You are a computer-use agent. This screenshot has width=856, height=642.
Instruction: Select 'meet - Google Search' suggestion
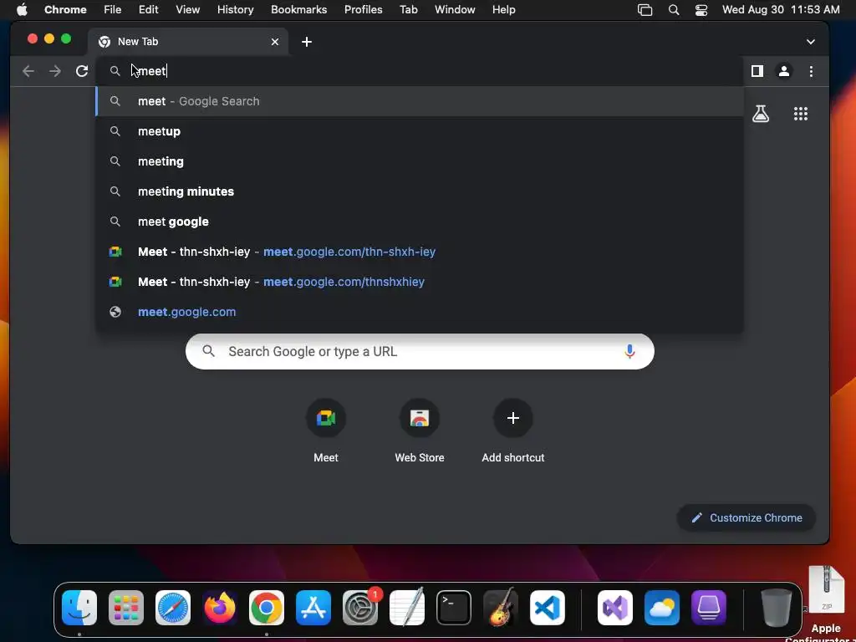(x=420, y=101)
